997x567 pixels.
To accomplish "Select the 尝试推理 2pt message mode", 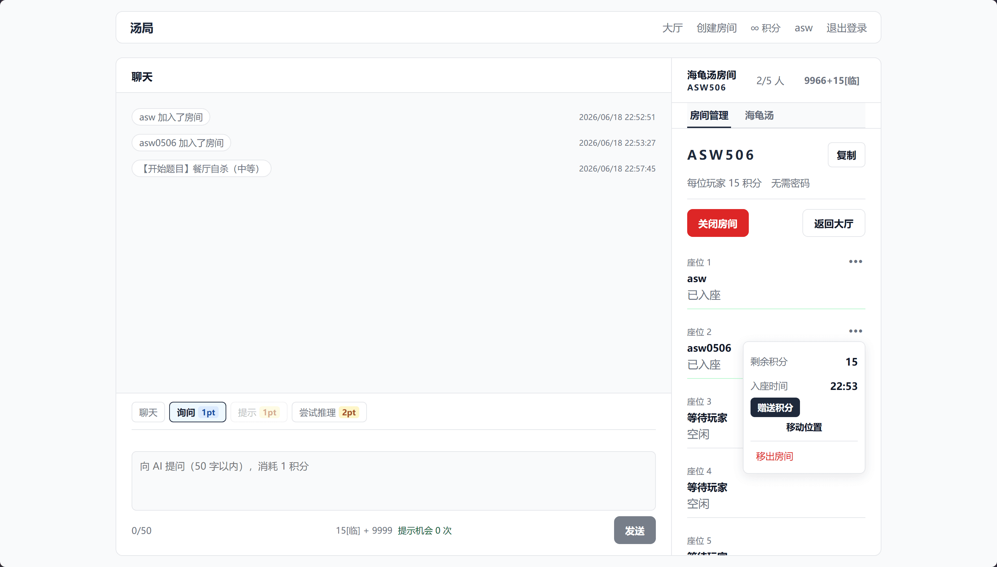I will pos(329,412).
